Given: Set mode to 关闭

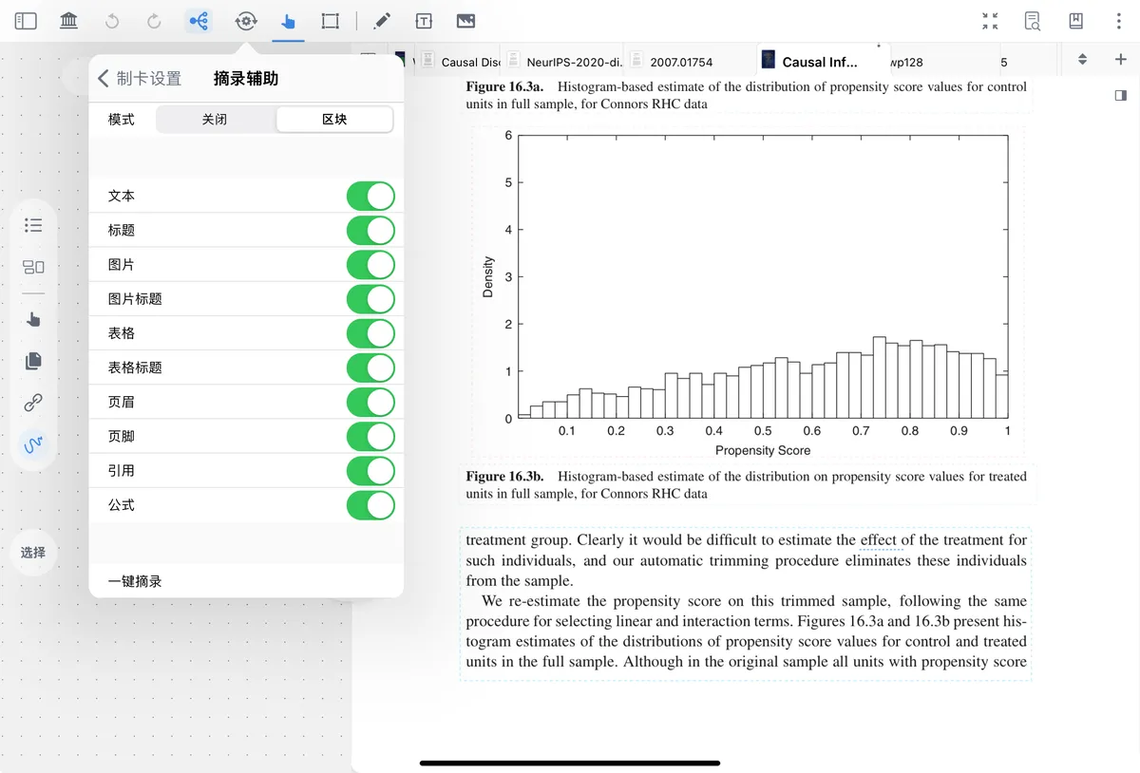Looking at the screenshot, I should point(215,120).
